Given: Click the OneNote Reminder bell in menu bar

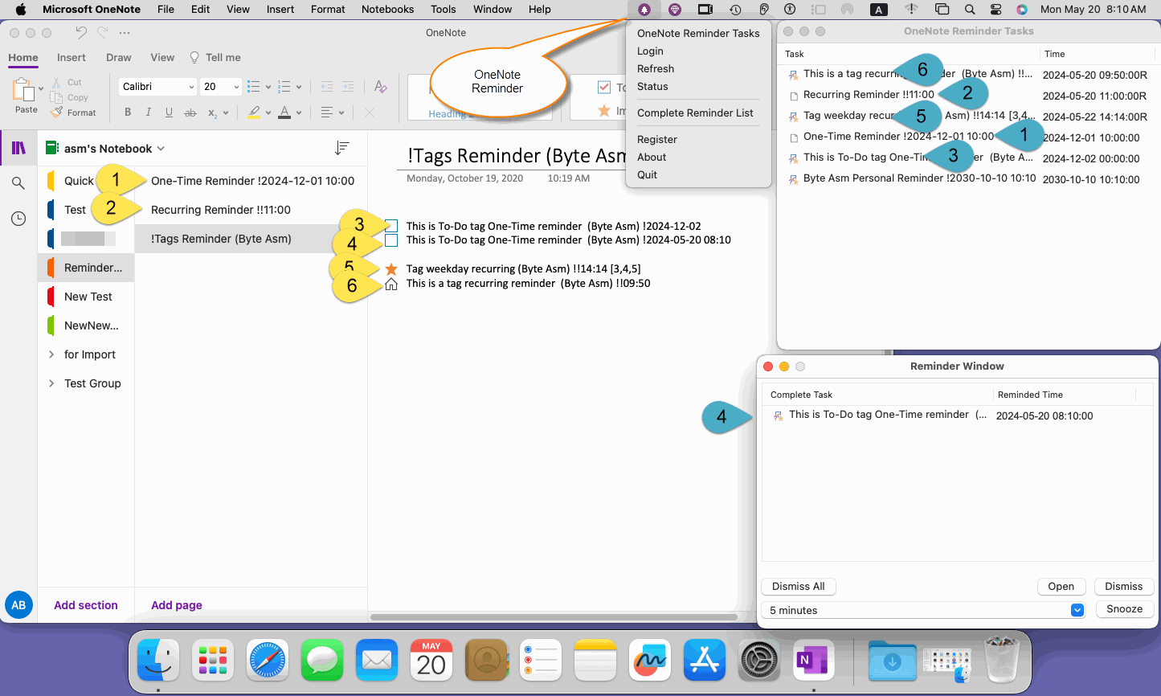Looking at the screenshot, I should pos(644,10).
